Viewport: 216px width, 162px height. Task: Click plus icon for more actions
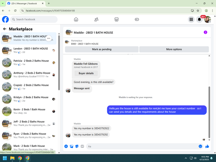(x=66, y=146)
